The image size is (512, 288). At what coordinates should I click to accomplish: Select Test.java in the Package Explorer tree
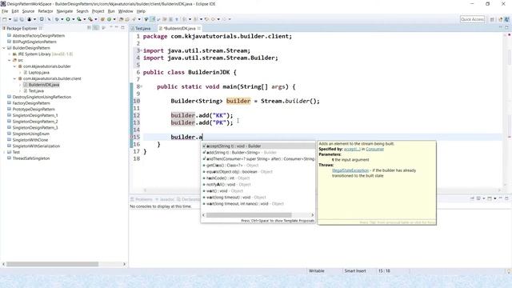pyautogui.click(x=36, y=90)
